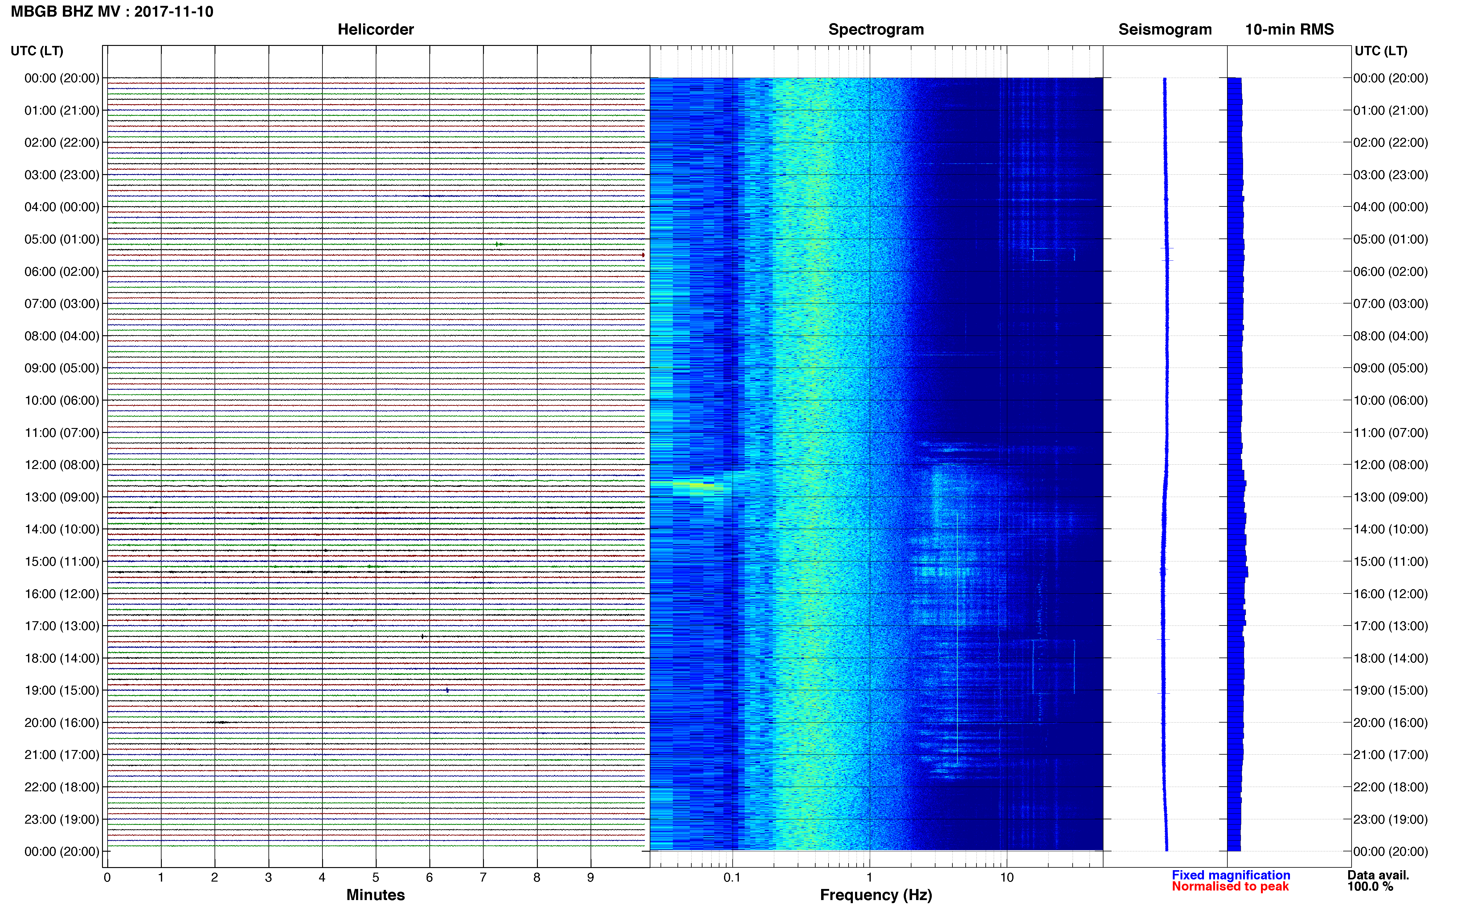1461x913 pixels.
Task: Click left-axis time label '09:00 (05:00)'
Action: click(62, 368)
